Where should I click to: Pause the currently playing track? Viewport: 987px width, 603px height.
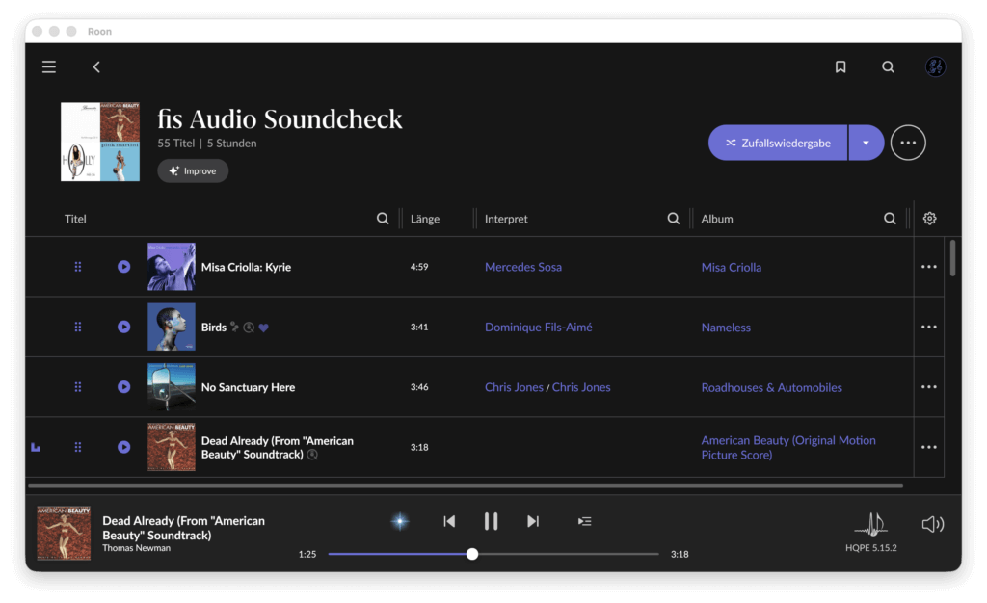click(491, 521)
